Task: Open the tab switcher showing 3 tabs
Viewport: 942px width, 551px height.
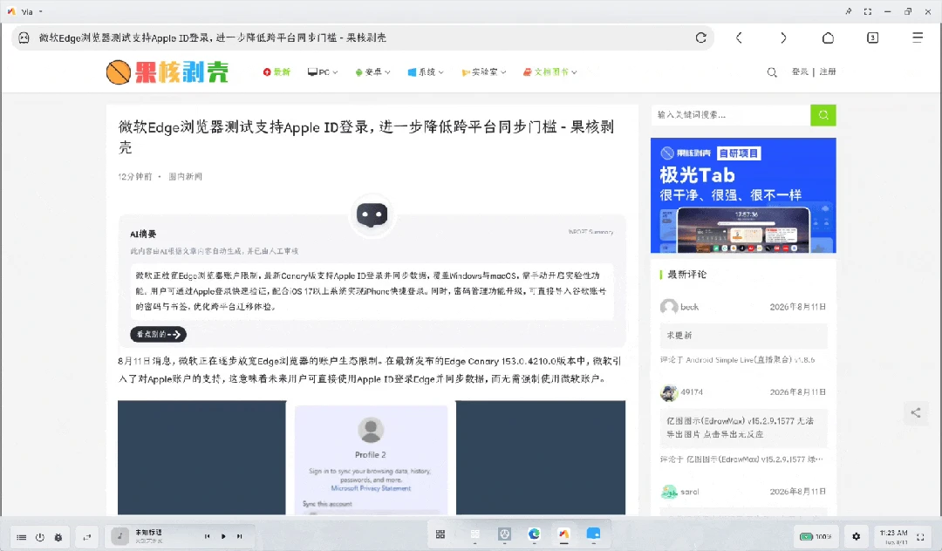Action: tap(873, 37)
